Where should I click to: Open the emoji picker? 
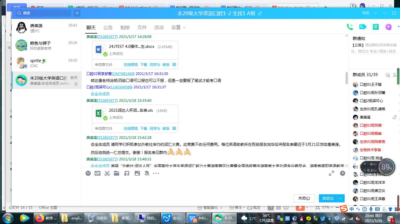(x=88, y=173)
